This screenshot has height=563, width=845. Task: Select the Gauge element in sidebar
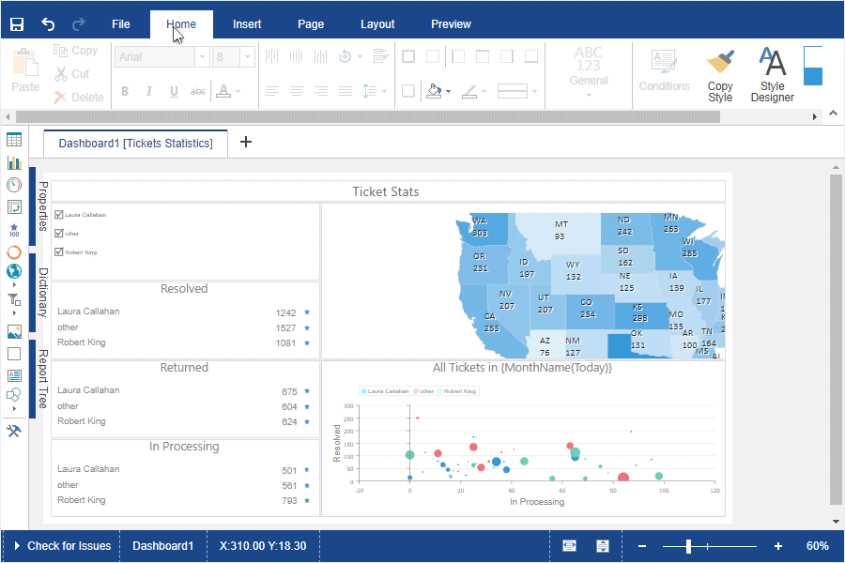[14, 185]
